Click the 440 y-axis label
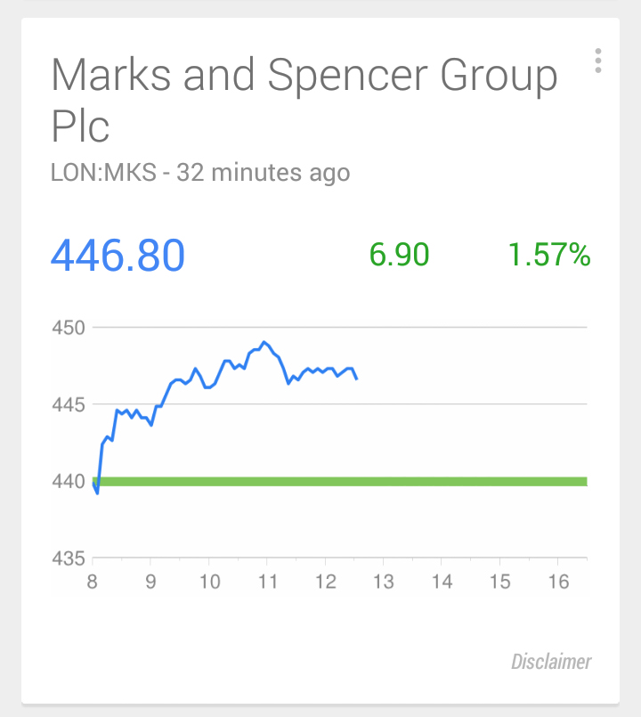Screen dimensions: 641x717 69,482
